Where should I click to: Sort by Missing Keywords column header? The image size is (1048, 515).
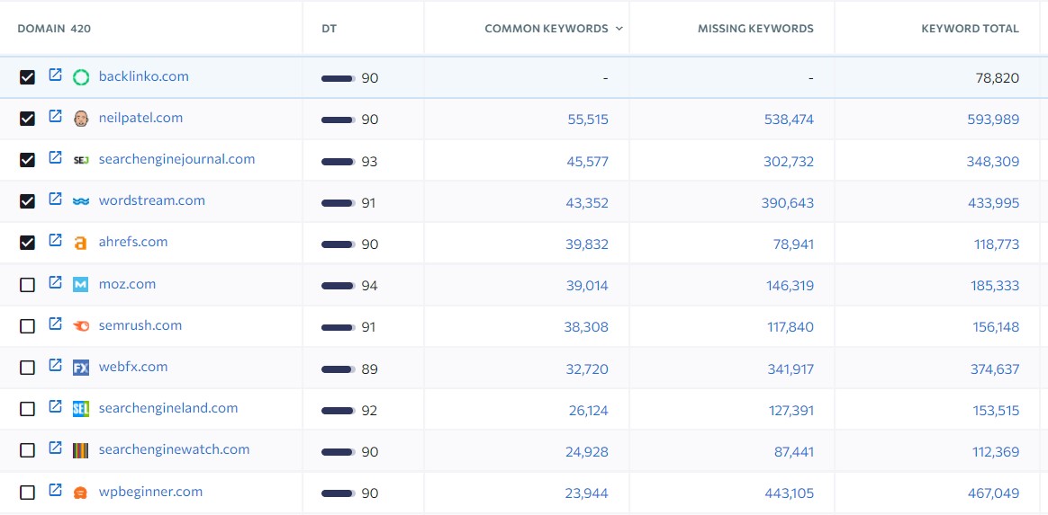coord(755,29)
